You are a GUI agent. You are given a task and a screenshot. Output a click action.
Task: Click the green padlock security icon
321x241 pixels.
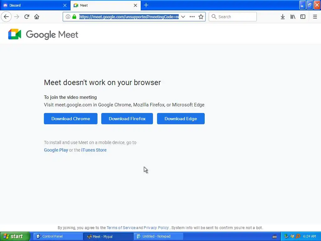click(x=74, y=17)
